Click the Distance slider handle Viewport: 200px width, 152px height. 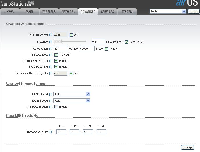pos(58,42)
